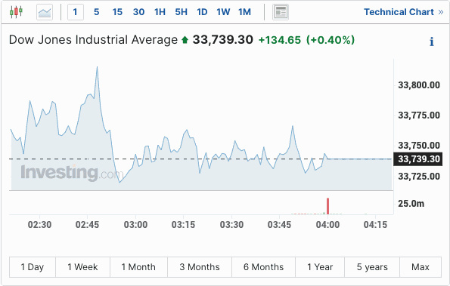Image resolution: width=450 pixels, height=286 pixels.
Task: Show the 1 Month range
Action: [x=138, y=267]
